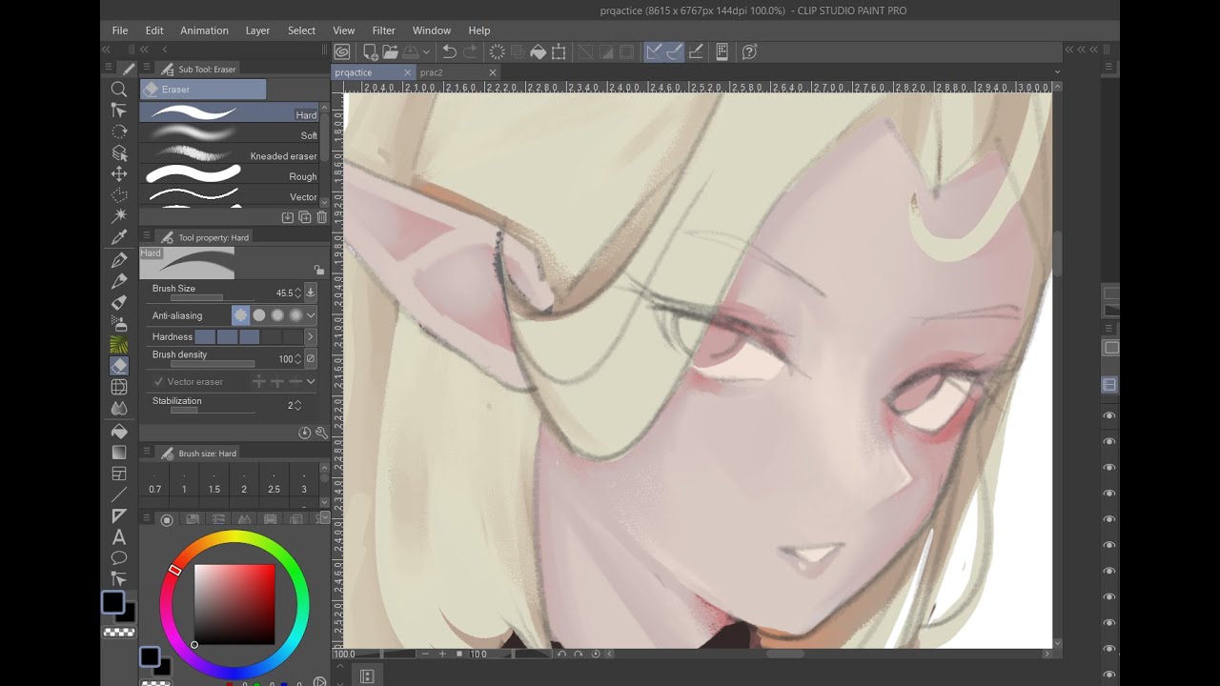1220x686 pixels.
Task: Open the Save dropdown arrow in command bar
Action: click(x=426, y=52)
